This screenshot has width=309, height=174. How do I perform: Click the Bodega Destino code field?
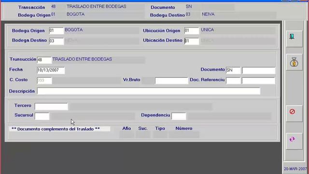click(x=56, y=41)
